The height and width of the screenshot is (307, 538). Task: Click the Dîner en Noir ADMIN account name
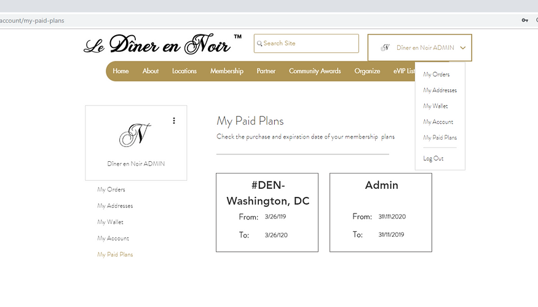425,48
